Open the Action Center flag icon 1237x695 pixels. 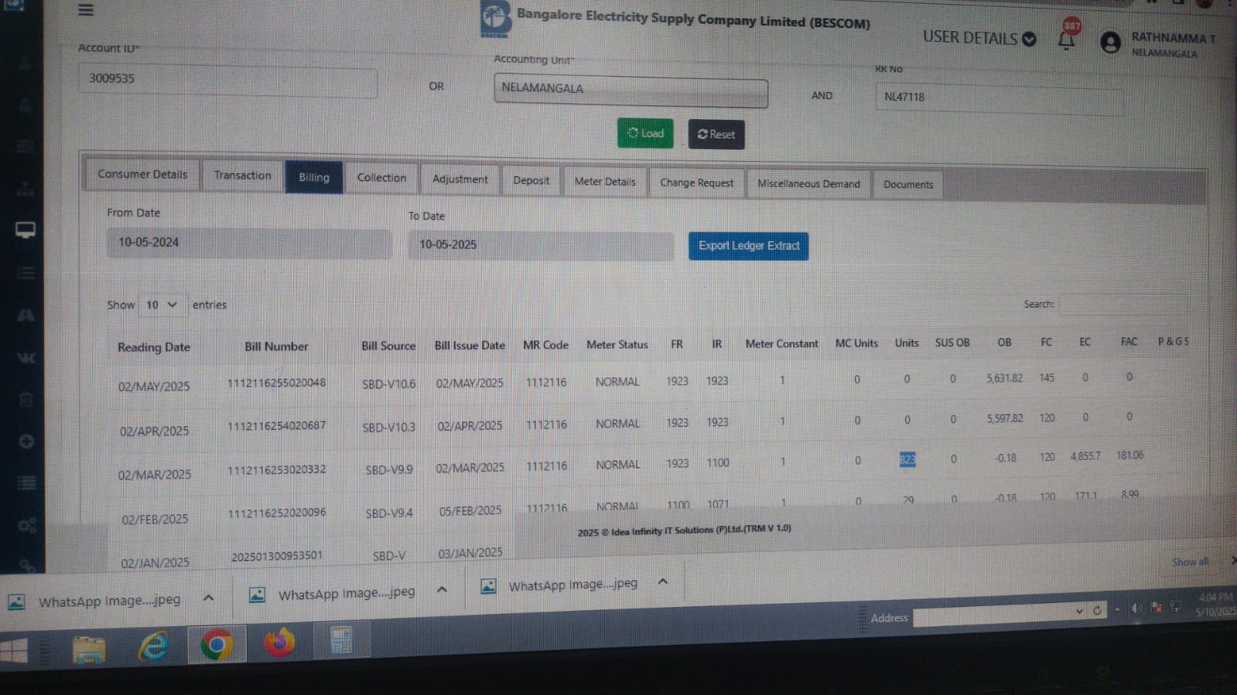(1157, 608)
